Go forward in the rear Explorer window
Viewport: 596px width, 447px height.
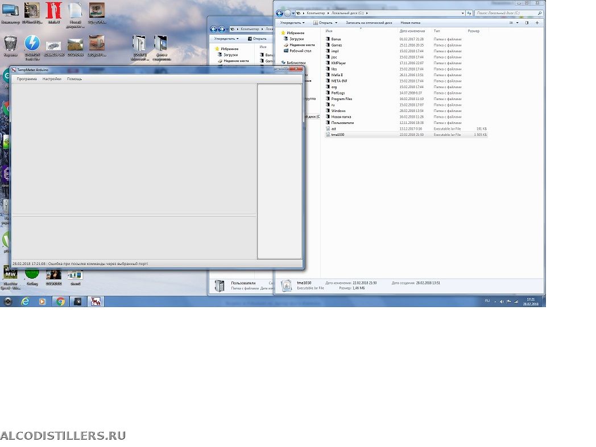[222, 29]
